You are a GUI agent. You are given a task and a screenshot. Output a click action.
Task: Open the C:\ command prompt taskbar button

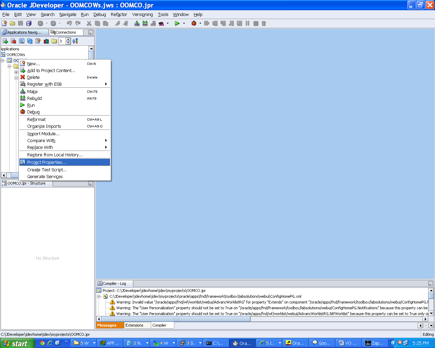(x=216, y=343)
